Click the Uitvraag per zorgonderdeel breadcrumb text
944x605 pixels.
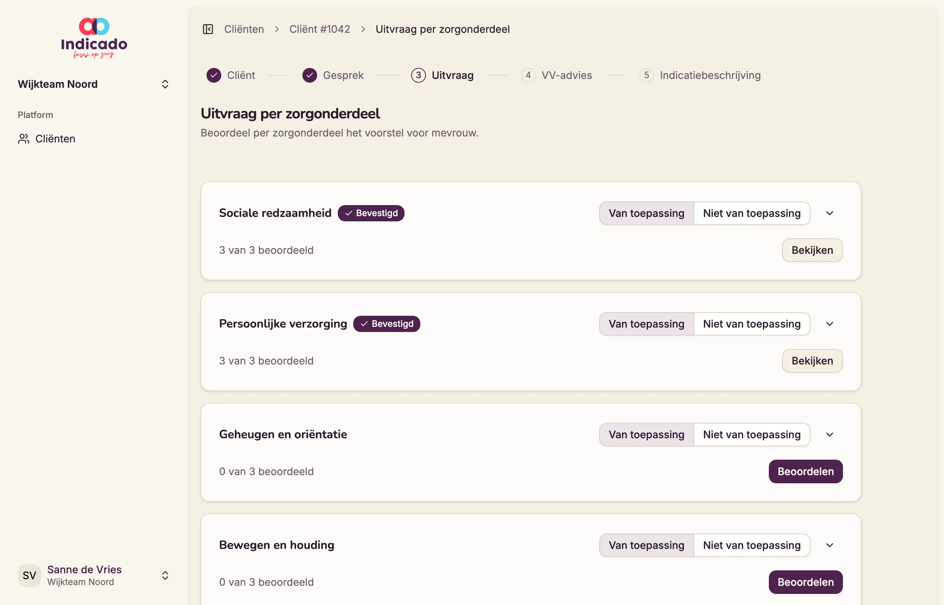(x=442, y=29)
